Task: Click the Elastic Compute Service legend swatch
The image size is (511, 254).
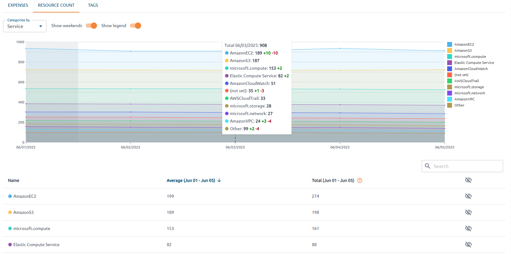Action: click(450, 63)
